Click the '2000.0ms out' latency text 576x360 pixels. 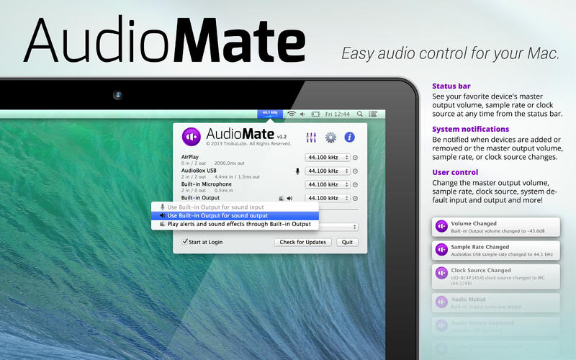[x=229, y=163]
